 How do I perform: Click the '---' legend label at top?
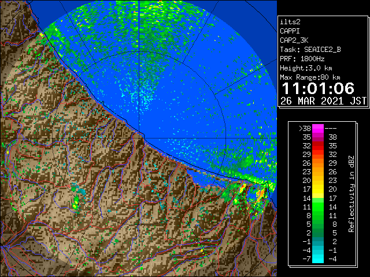coord(331,129)
